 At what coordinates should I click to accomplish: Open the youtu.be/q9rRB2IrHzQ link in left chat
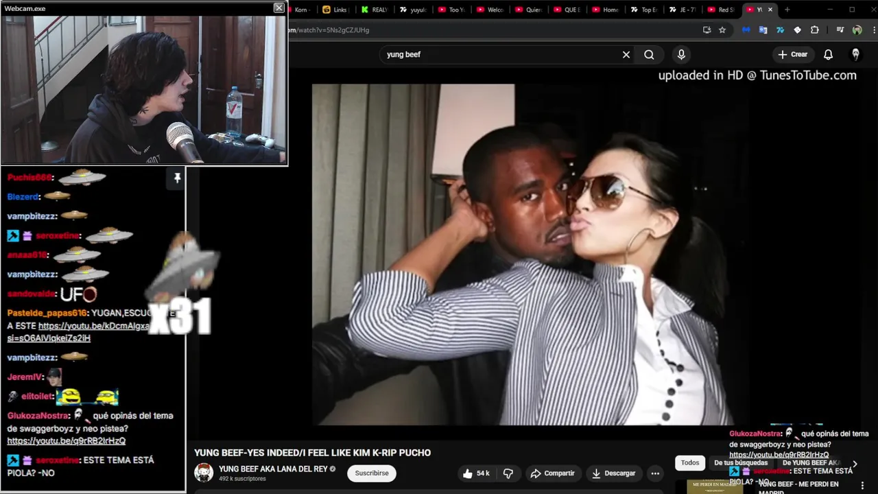click(x=67, y=441)
